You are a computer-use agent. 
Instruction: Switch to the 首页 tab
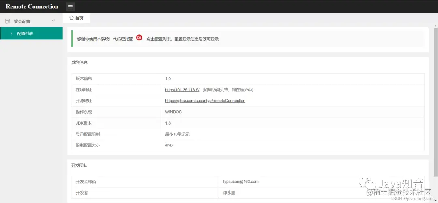(x=76, y=18)
